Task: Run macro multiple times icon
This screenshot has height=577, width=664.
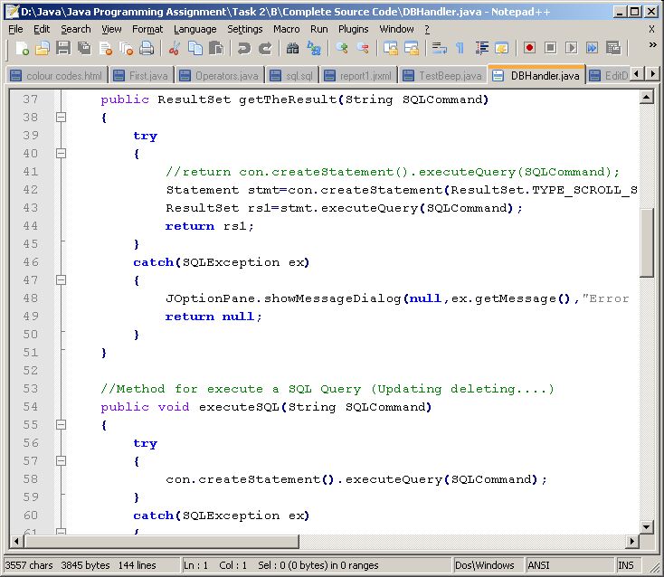Action: 592,48
